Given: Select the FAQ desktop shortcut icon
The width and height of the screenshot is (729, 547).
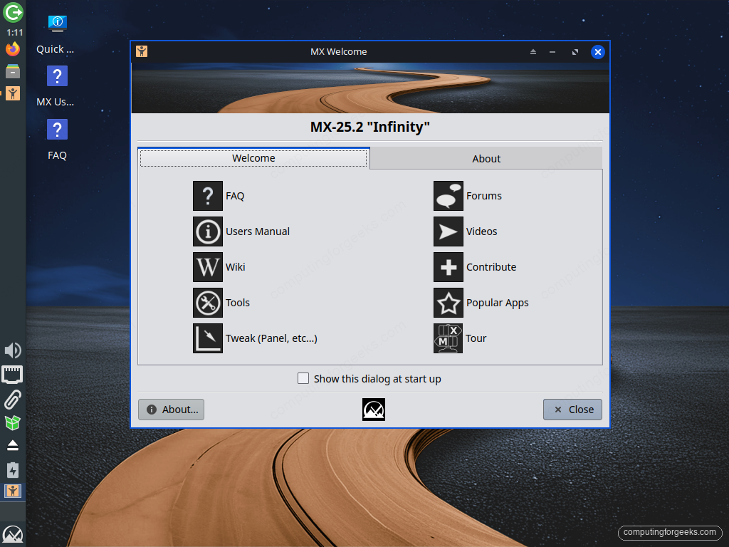Looking at the screenshot, I should pos(57,130).
